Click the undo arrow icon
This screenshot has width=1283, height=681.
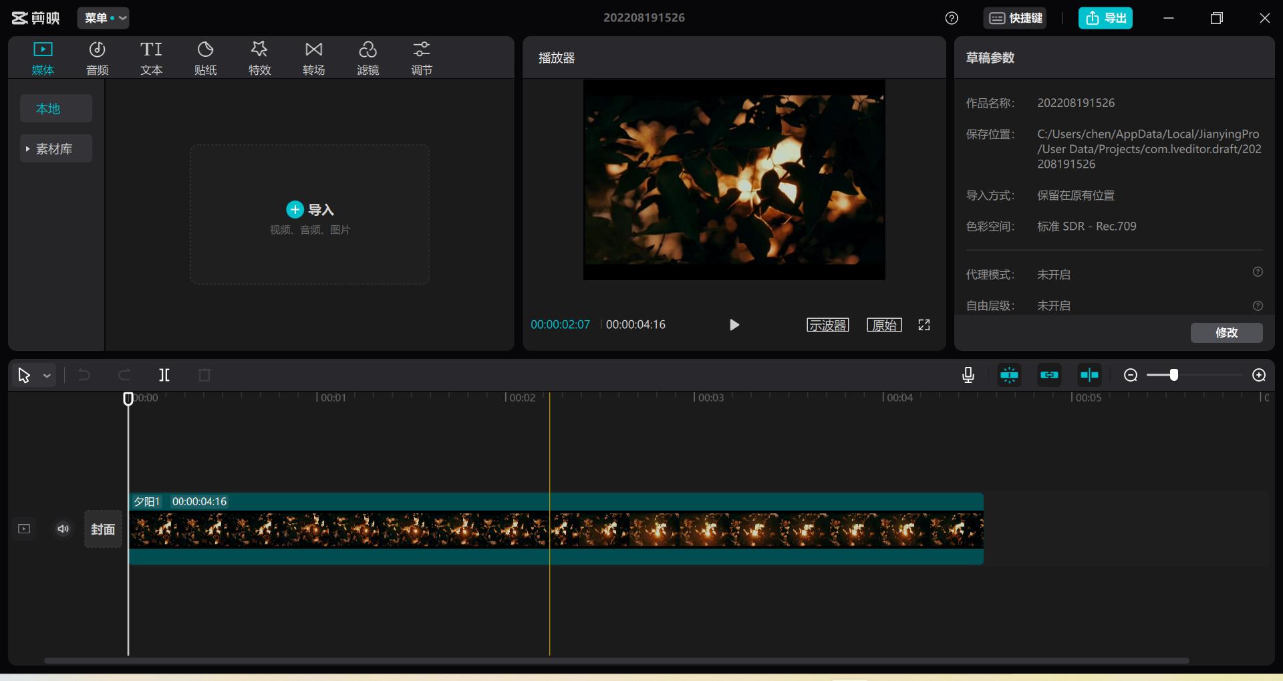(x=84, y=375)
